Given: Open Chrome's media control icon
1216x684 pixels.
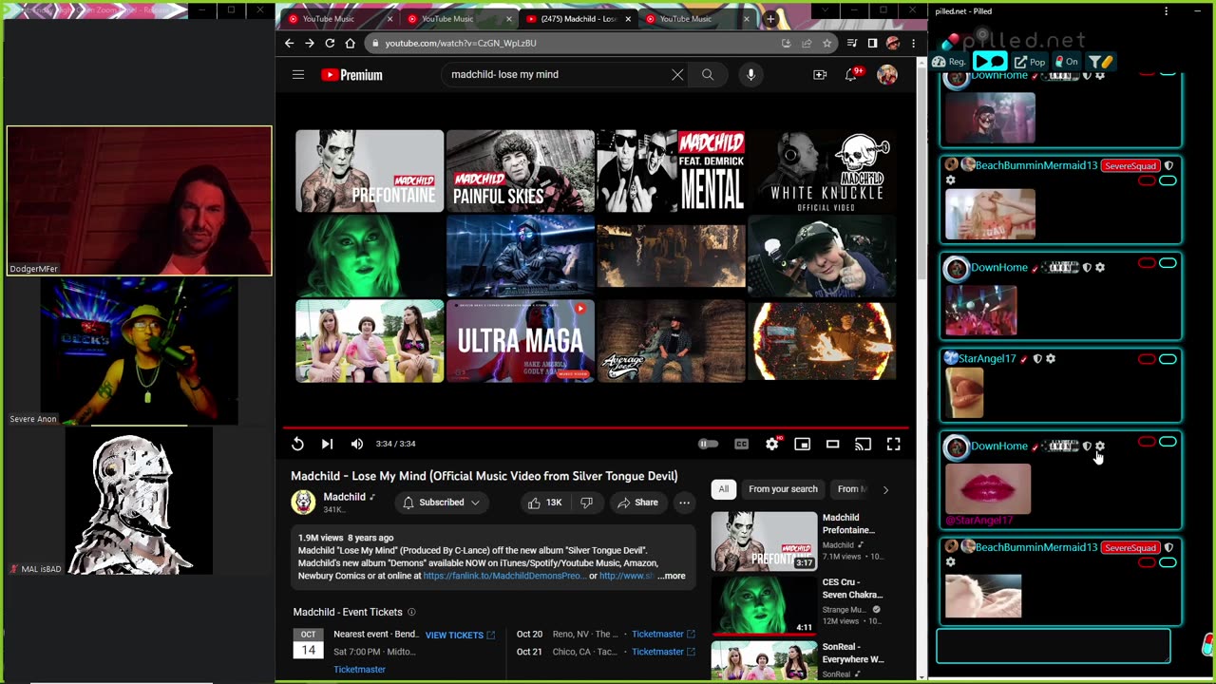Looking at the screenshot, I should (x=852, y=43).
